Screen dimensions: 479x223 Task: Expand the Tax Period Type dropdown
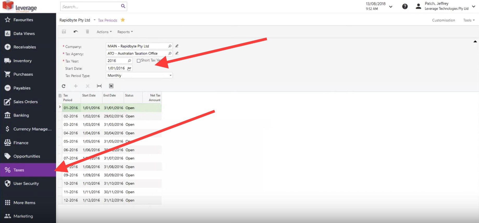[x=170, y=76]
